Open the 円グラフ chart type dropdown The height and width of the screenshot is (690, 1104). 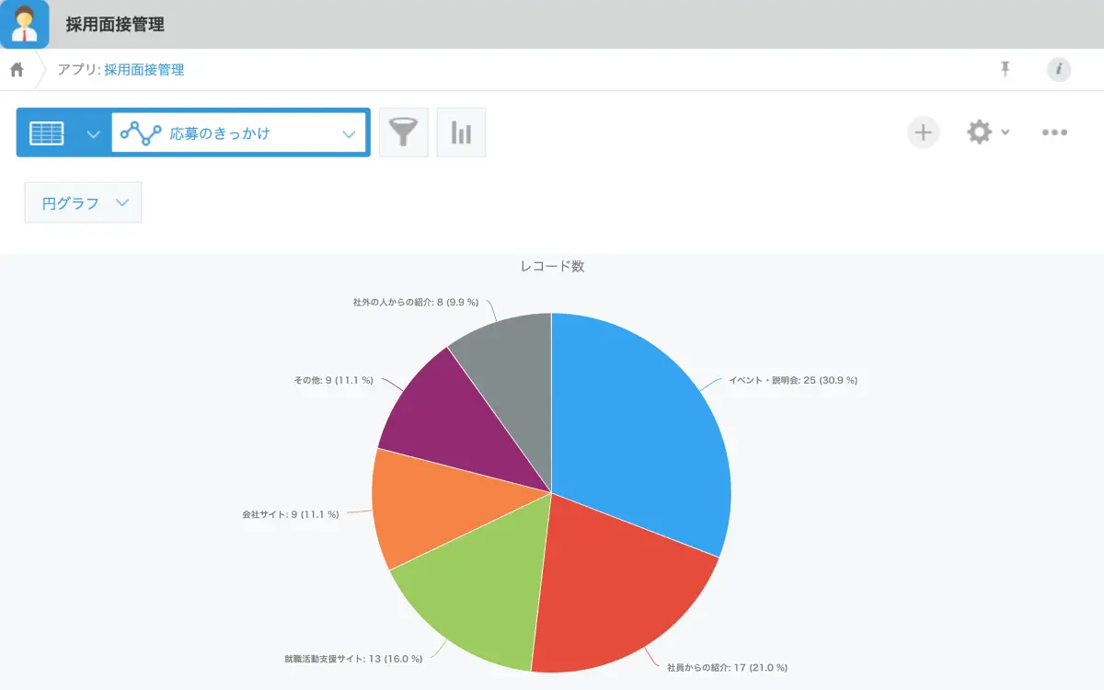pos(83,203)
